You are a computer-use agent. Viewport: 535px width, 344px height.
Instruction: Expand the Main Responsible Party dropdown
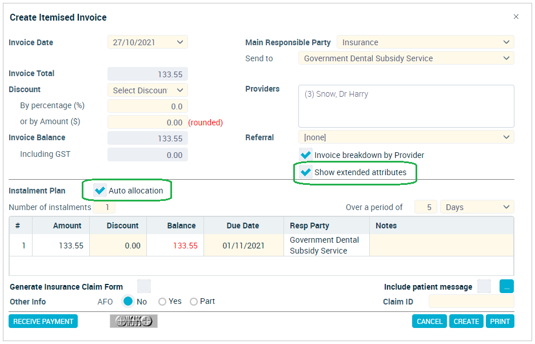click(425, 42)
